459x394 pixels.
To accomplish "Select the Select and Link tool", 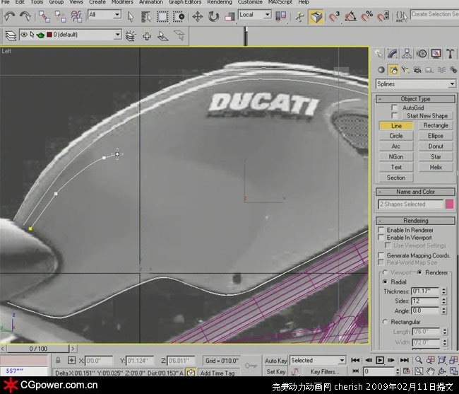I will point(44,16).
